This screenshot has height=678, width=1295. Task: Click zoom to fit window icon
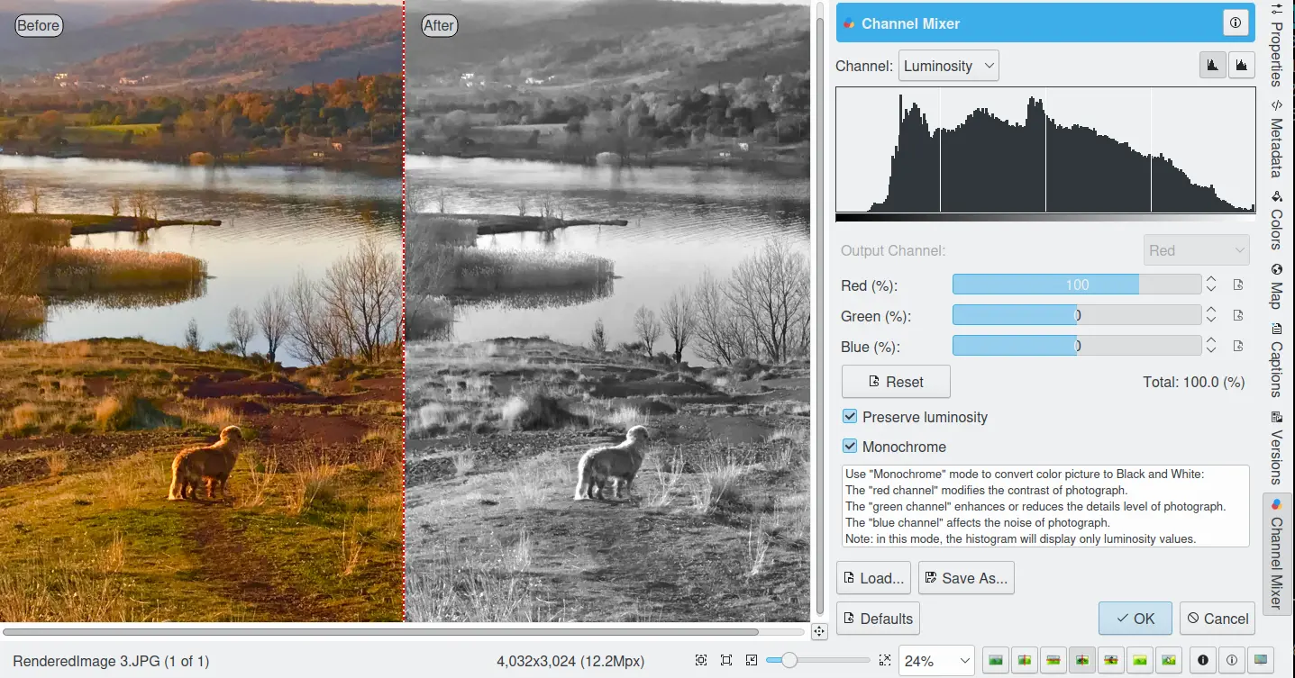coord(726,661)
